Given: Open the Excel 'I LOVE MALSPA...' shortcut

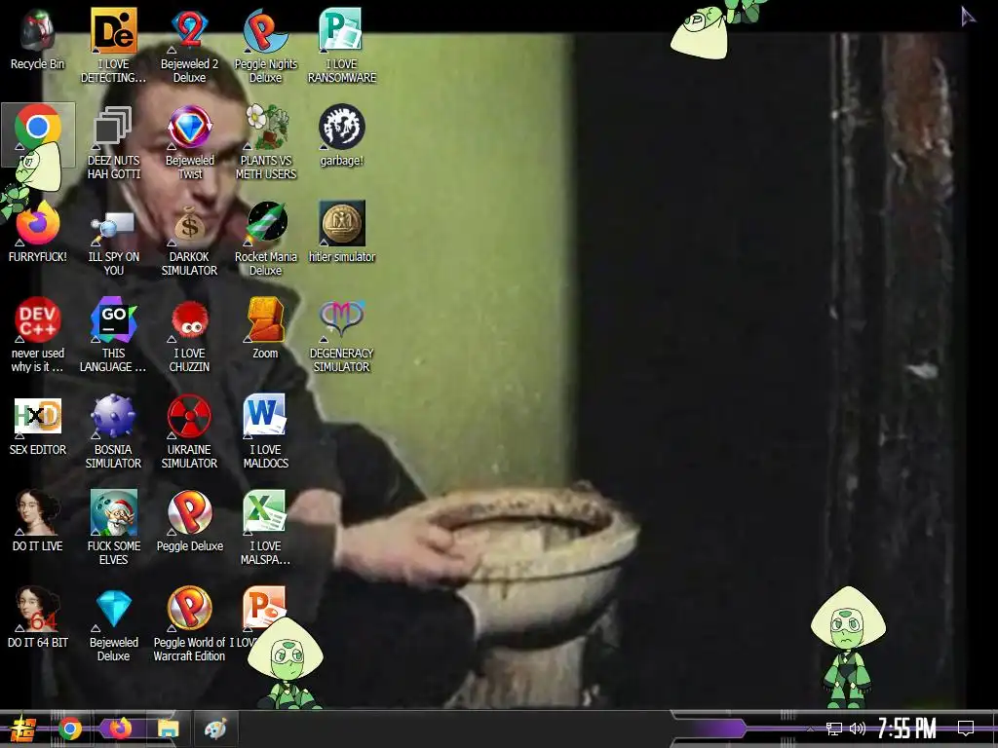Looking at the screenshot, I should pyautogui.click(x=265, y=528).
